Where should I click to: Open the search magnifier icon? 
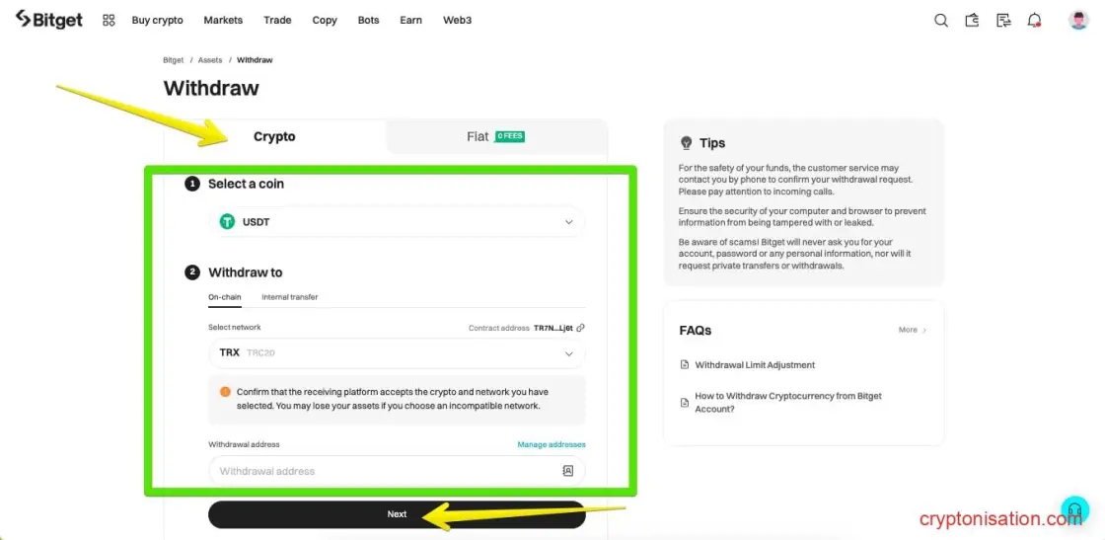(x=941, y=21)
